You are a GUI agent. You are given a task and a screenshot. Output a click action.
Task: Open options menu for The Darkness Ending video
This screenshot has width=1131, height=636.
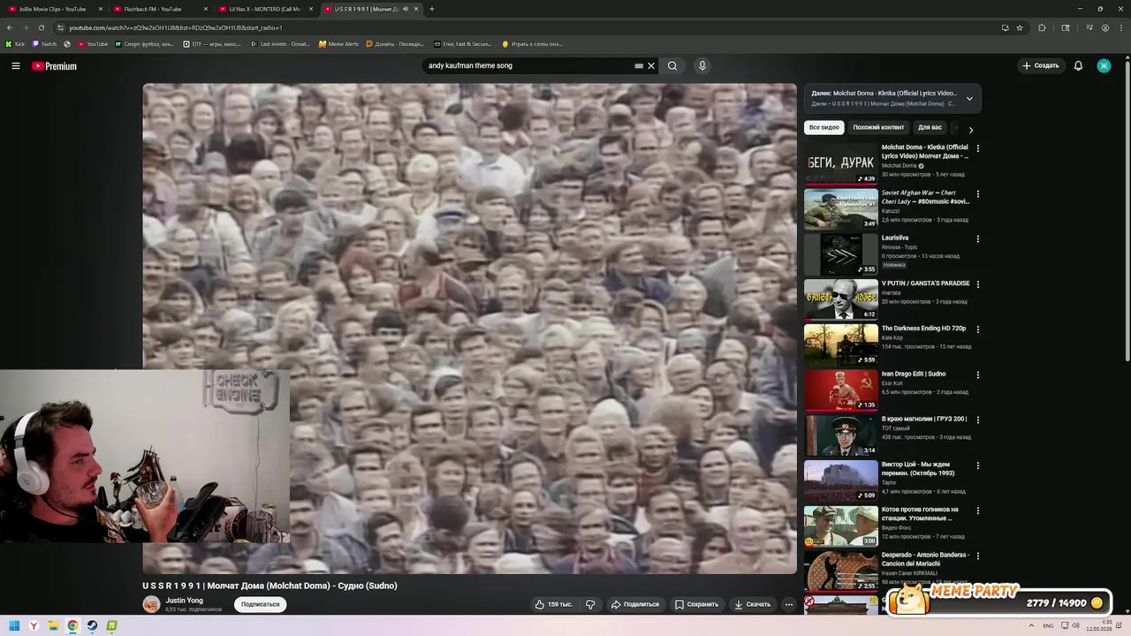(977, 329)
